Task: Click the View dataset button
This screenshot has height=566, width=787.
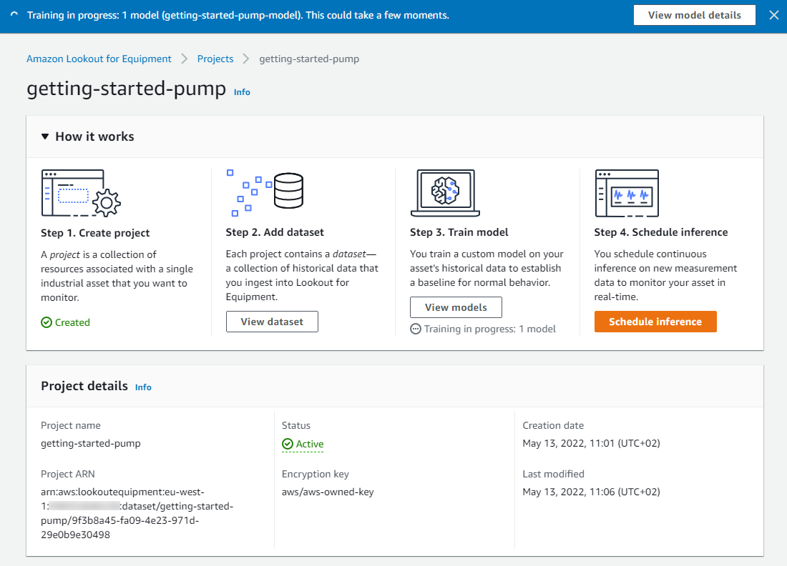Action: click(272, 322)
